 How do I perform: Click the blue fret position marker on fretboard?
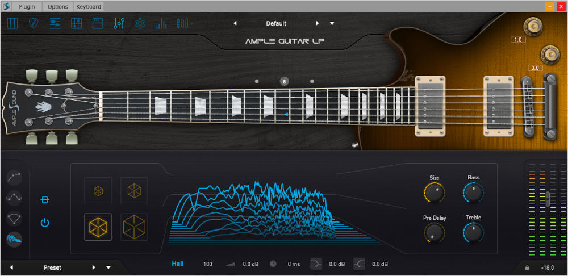point(286,115)
